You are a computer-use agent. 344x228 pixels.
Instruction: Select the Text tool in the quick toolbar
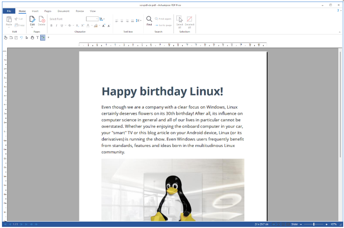37,37
